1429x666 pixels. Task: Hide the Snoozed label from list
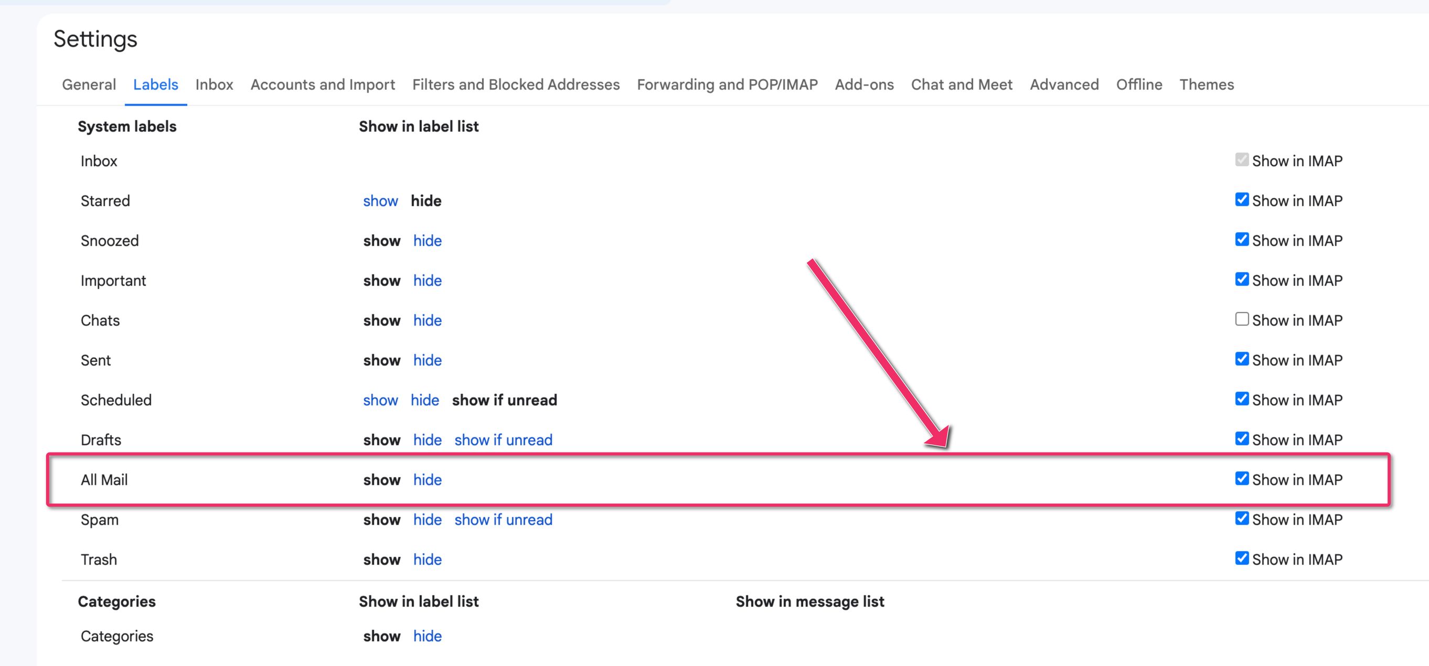pos(427,241)
